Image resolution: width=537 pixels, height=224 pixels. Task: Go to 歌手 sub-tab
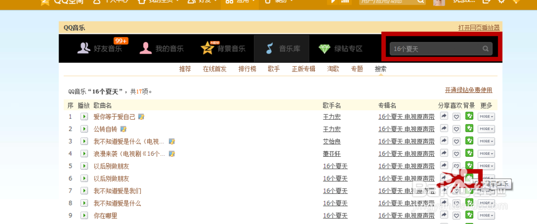point(274,69)
